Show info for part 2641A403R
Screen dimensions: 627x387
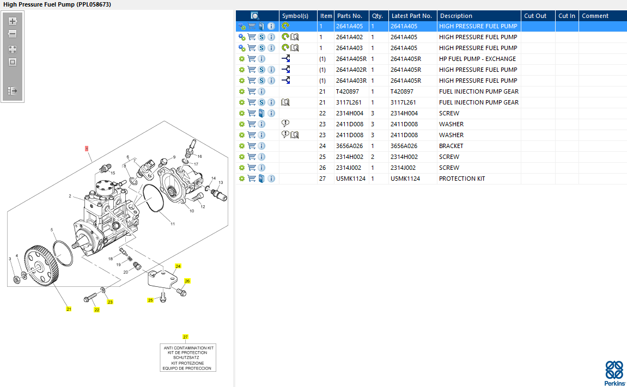[x=271, y=80]
